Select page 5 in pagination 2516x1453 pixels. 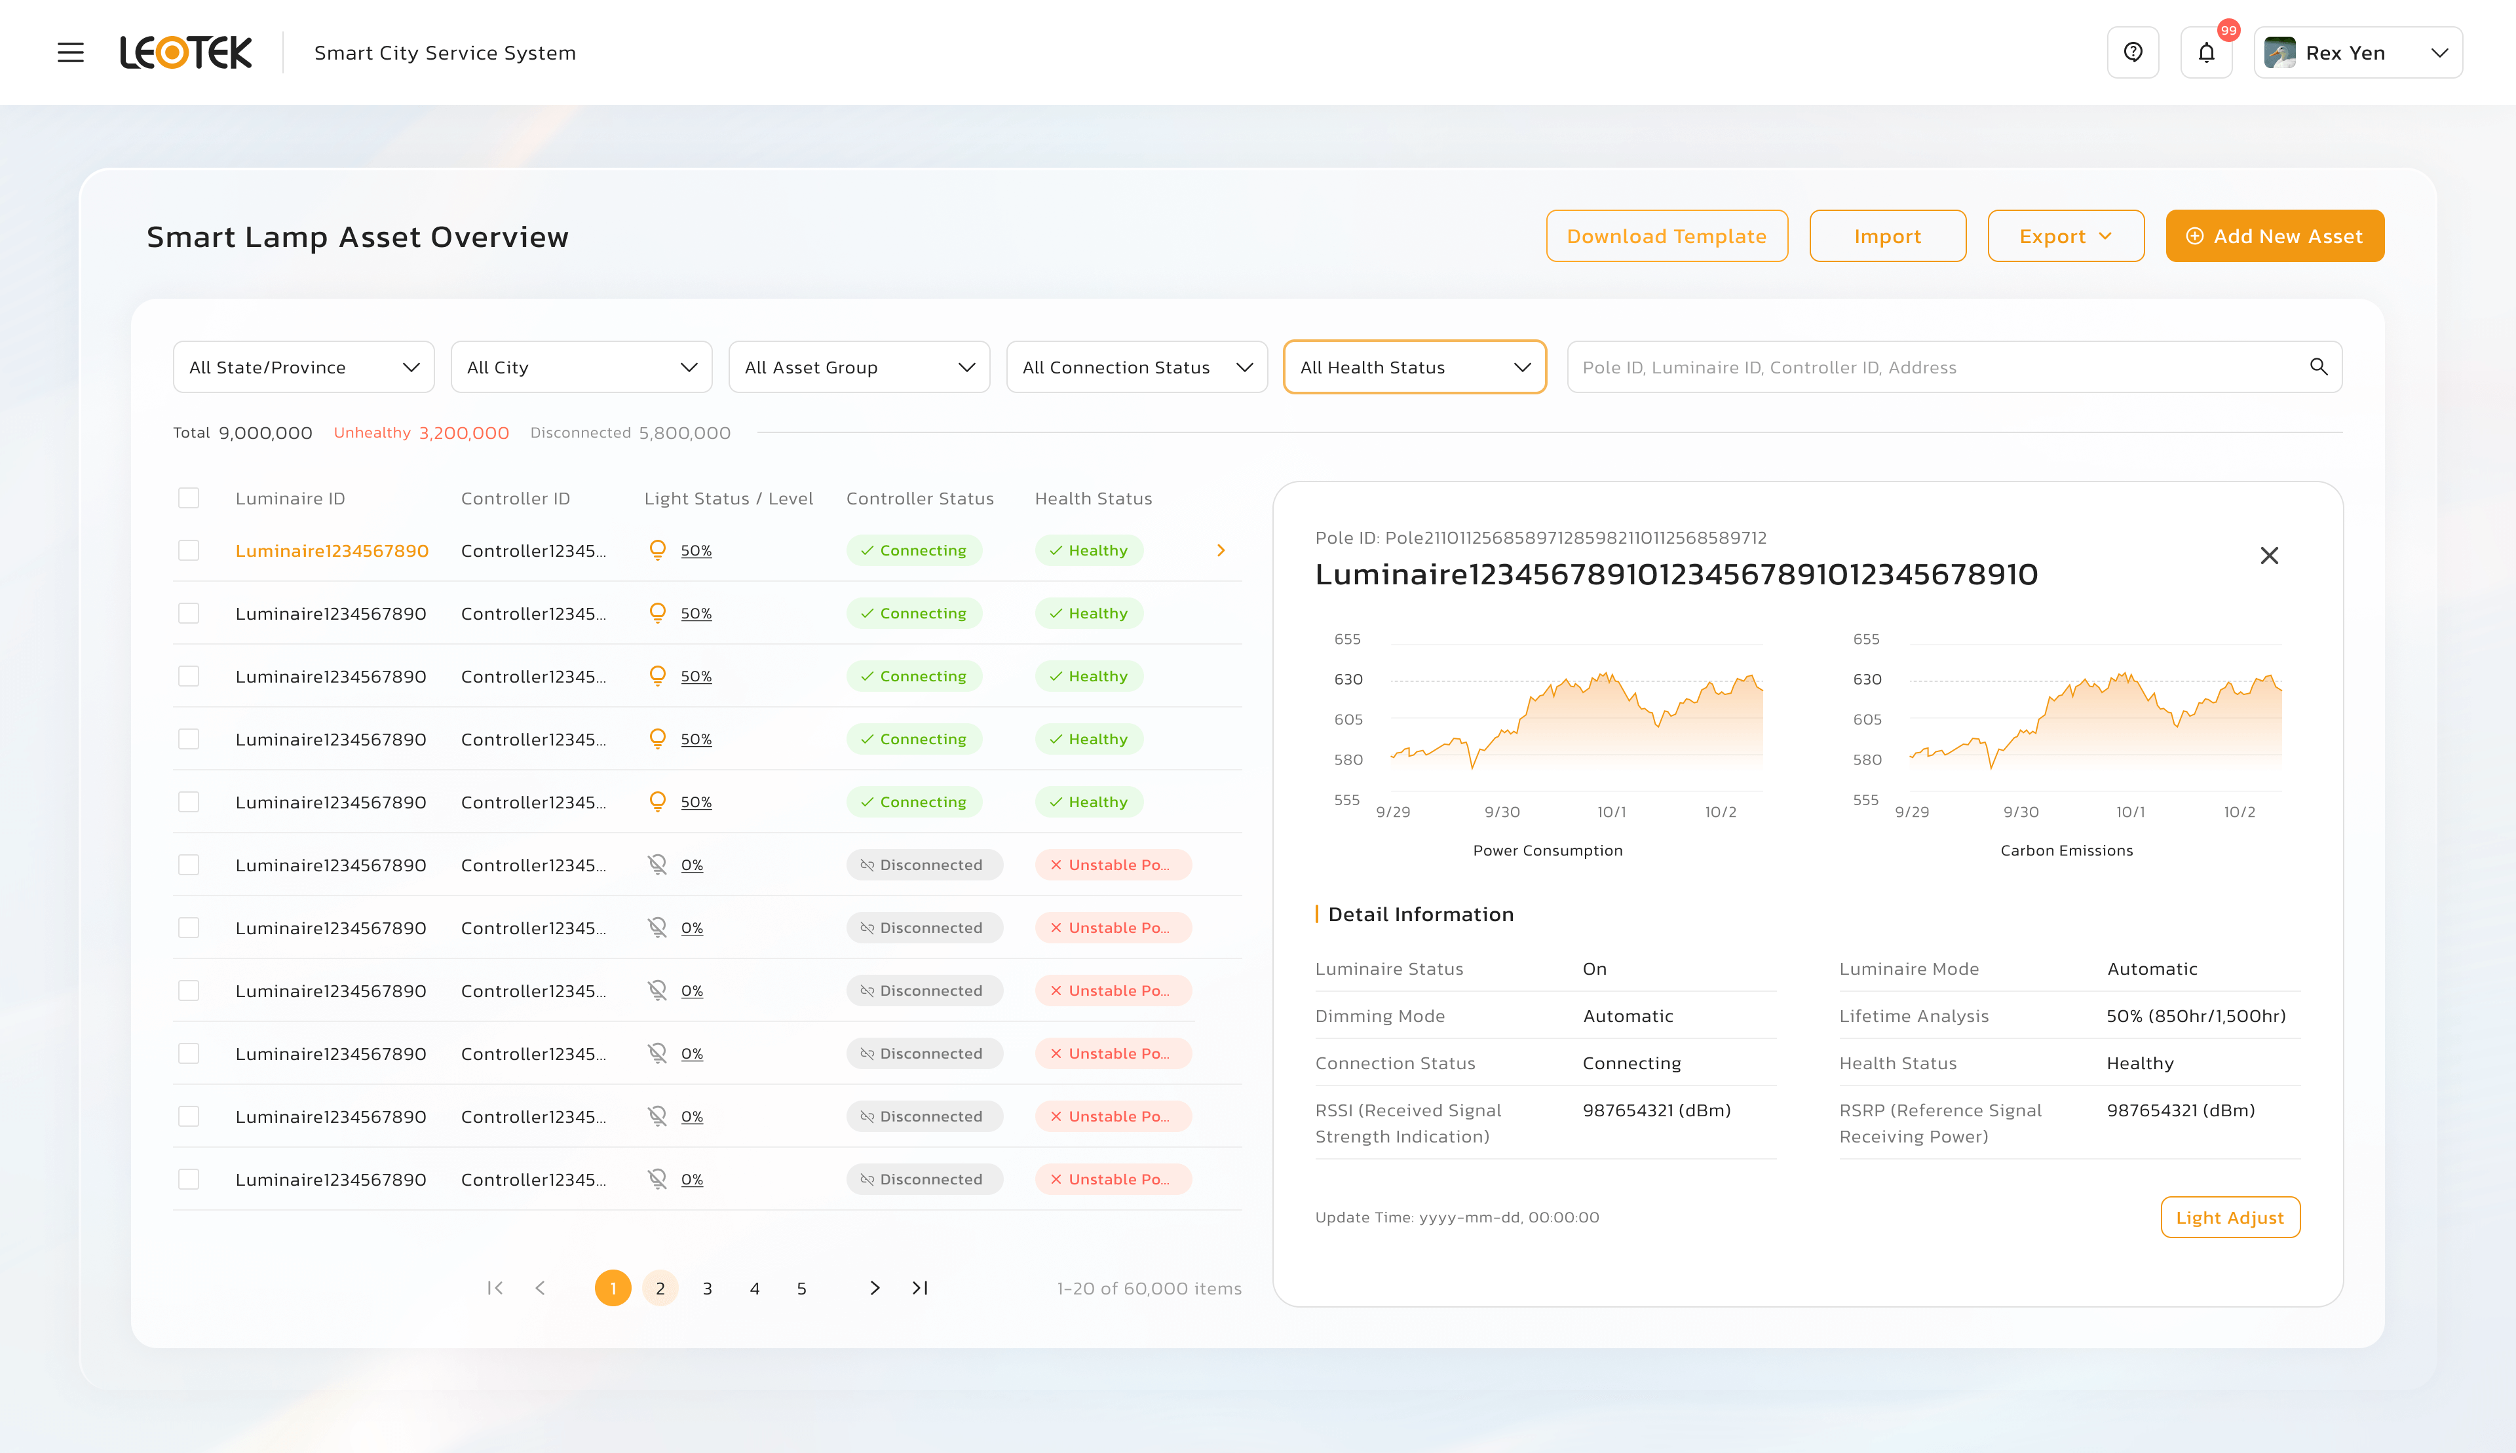pos(801,1289)
